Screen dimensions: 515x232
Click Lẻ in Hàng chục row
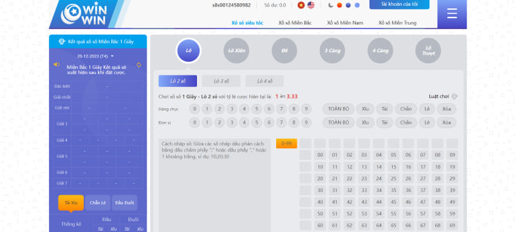427,109
